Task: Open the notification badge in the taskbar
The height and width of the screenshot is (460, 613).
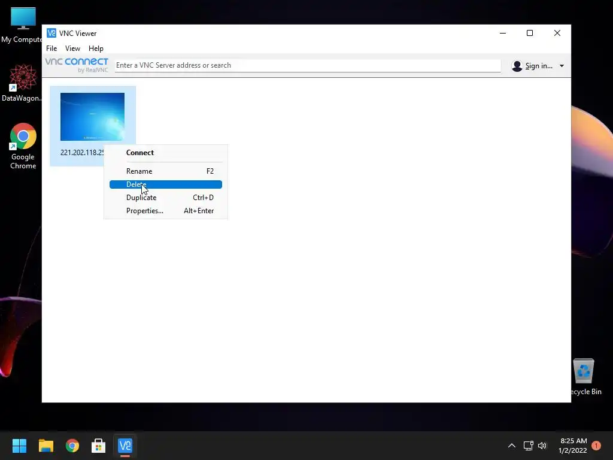Action: click(x=596, y=446)
